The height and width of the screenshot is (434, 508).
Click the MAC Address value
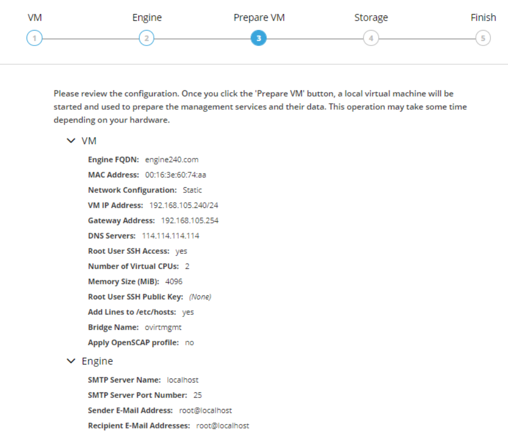174,175
